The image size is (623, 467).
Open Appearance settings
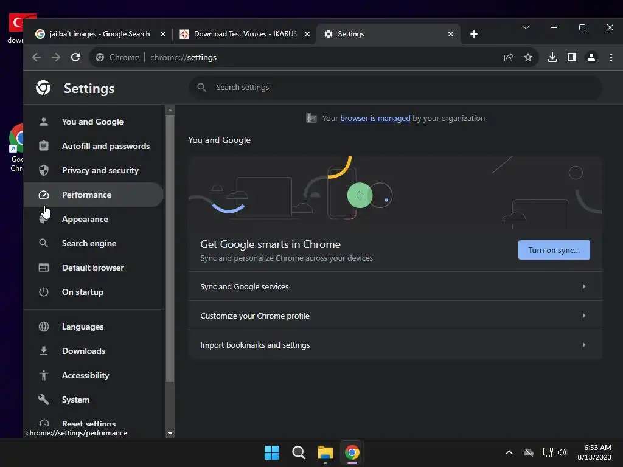click(93, 219)
